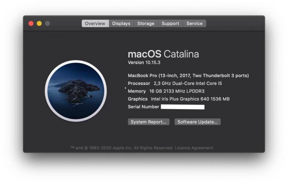Switch to the Overview tab

click(95, 23)
